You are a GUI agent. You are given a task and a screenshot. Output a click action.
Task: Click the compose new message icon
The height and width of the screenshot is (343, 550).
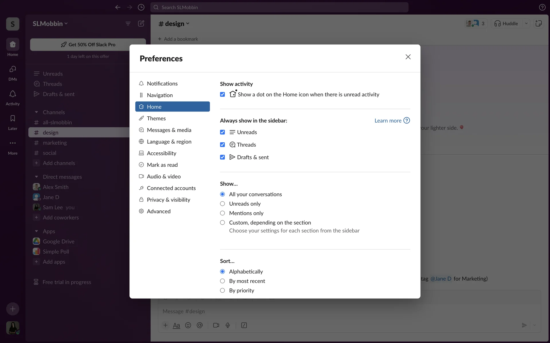click(x=141, y=23)
